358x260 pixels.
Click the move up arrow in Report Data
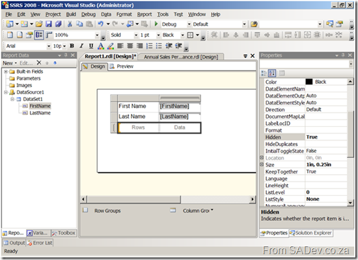point(47,63)
